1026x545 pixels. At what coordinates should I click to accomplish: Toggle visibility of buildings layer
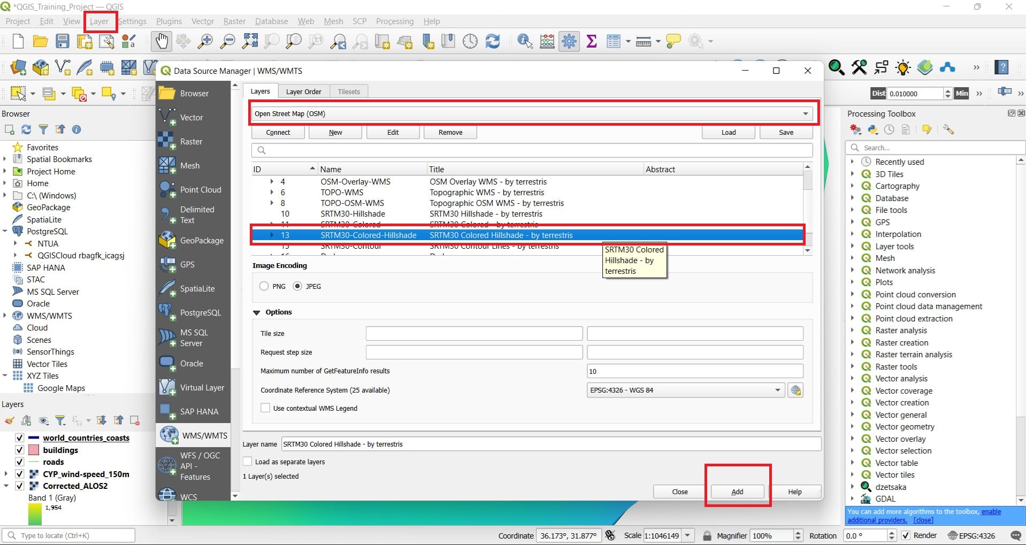(x=20, y=450)
